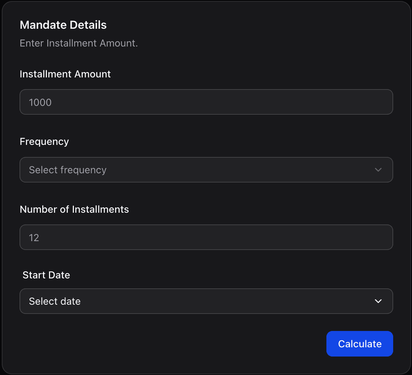Click the Start Date label
The image size is (412, 375).
click(46, 275)
